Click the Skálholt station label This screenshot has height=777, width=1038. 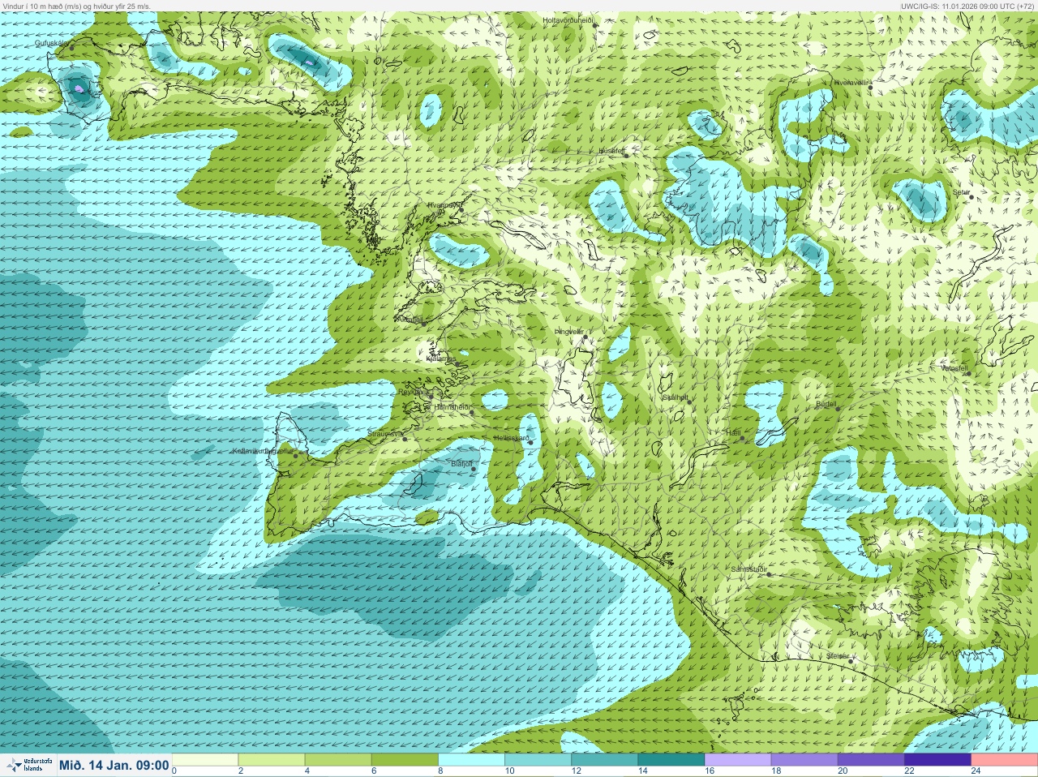[675, 397]
